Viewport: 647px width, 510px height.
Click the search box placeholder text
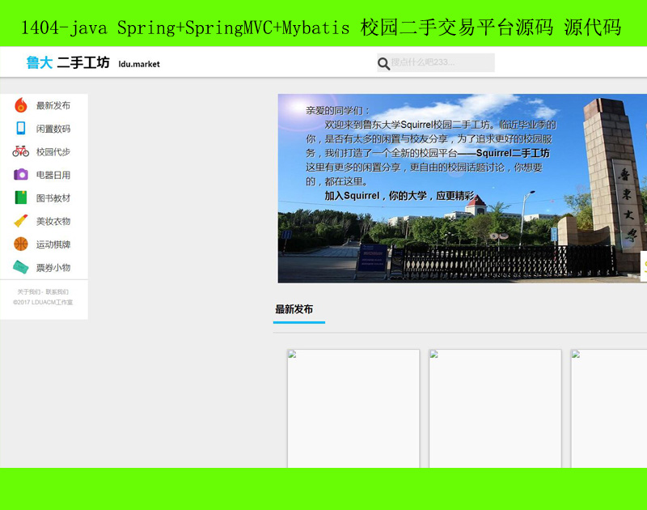pyautogui.click(x=423, y=62)
